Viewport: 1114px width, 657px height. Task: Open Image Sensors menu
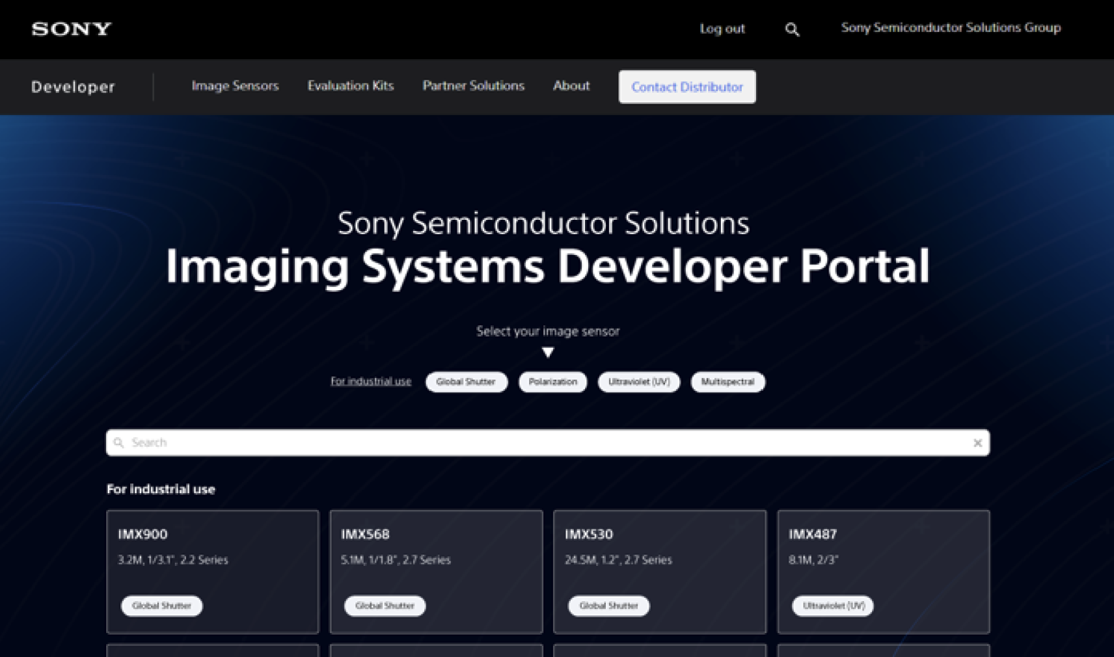tap(235, 86)
